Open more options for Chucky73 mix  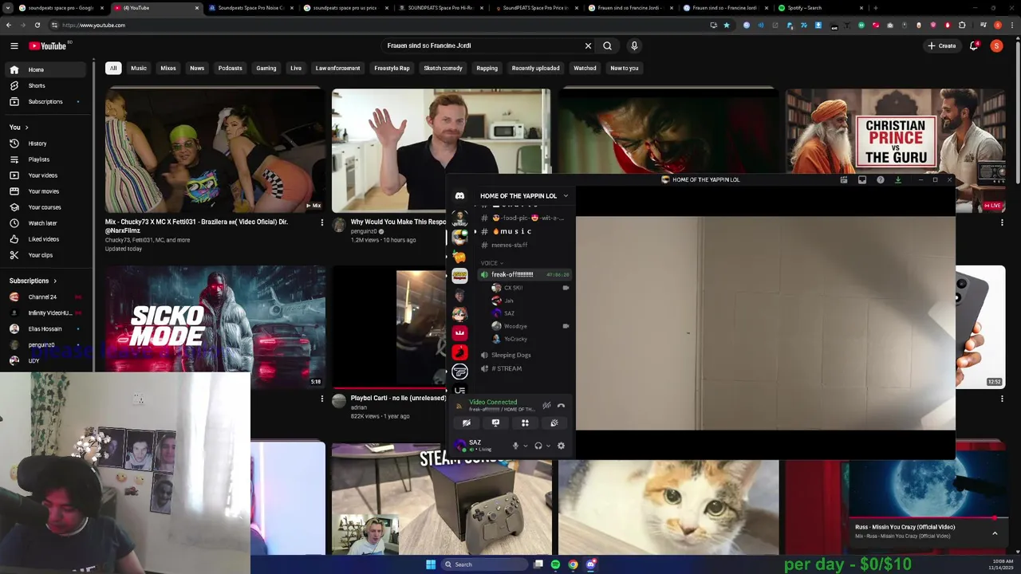click(x=322, y=222)
